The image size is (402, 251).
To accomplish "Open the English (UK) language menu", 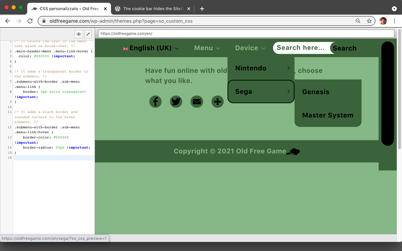I will [150, 48].
